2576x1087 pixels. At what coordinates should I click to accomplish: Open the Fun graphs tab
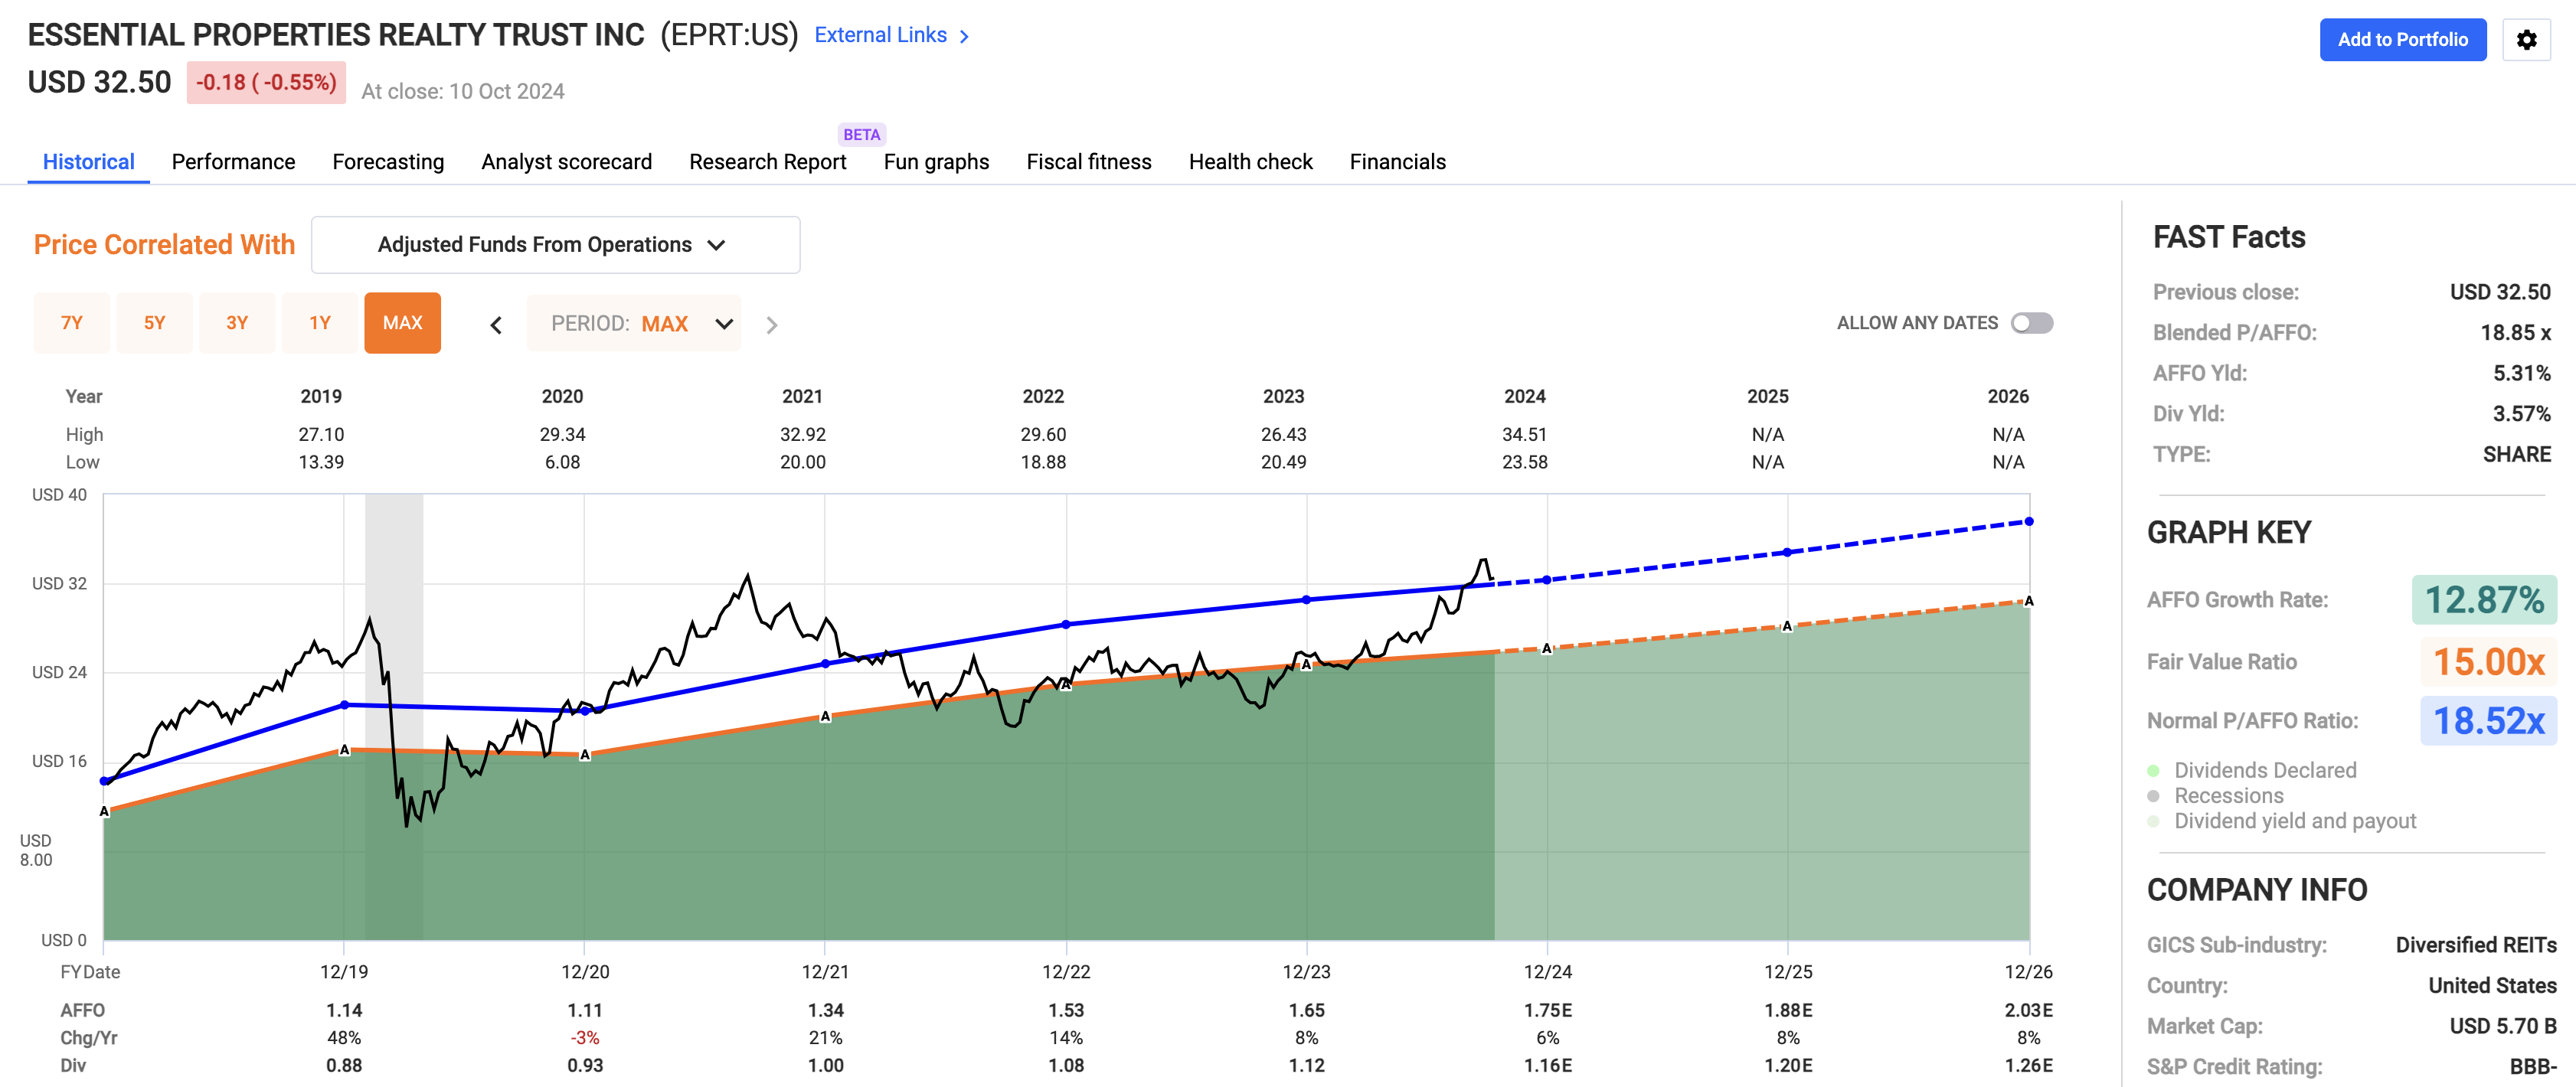pyautogui.click(x=936, y=161)
